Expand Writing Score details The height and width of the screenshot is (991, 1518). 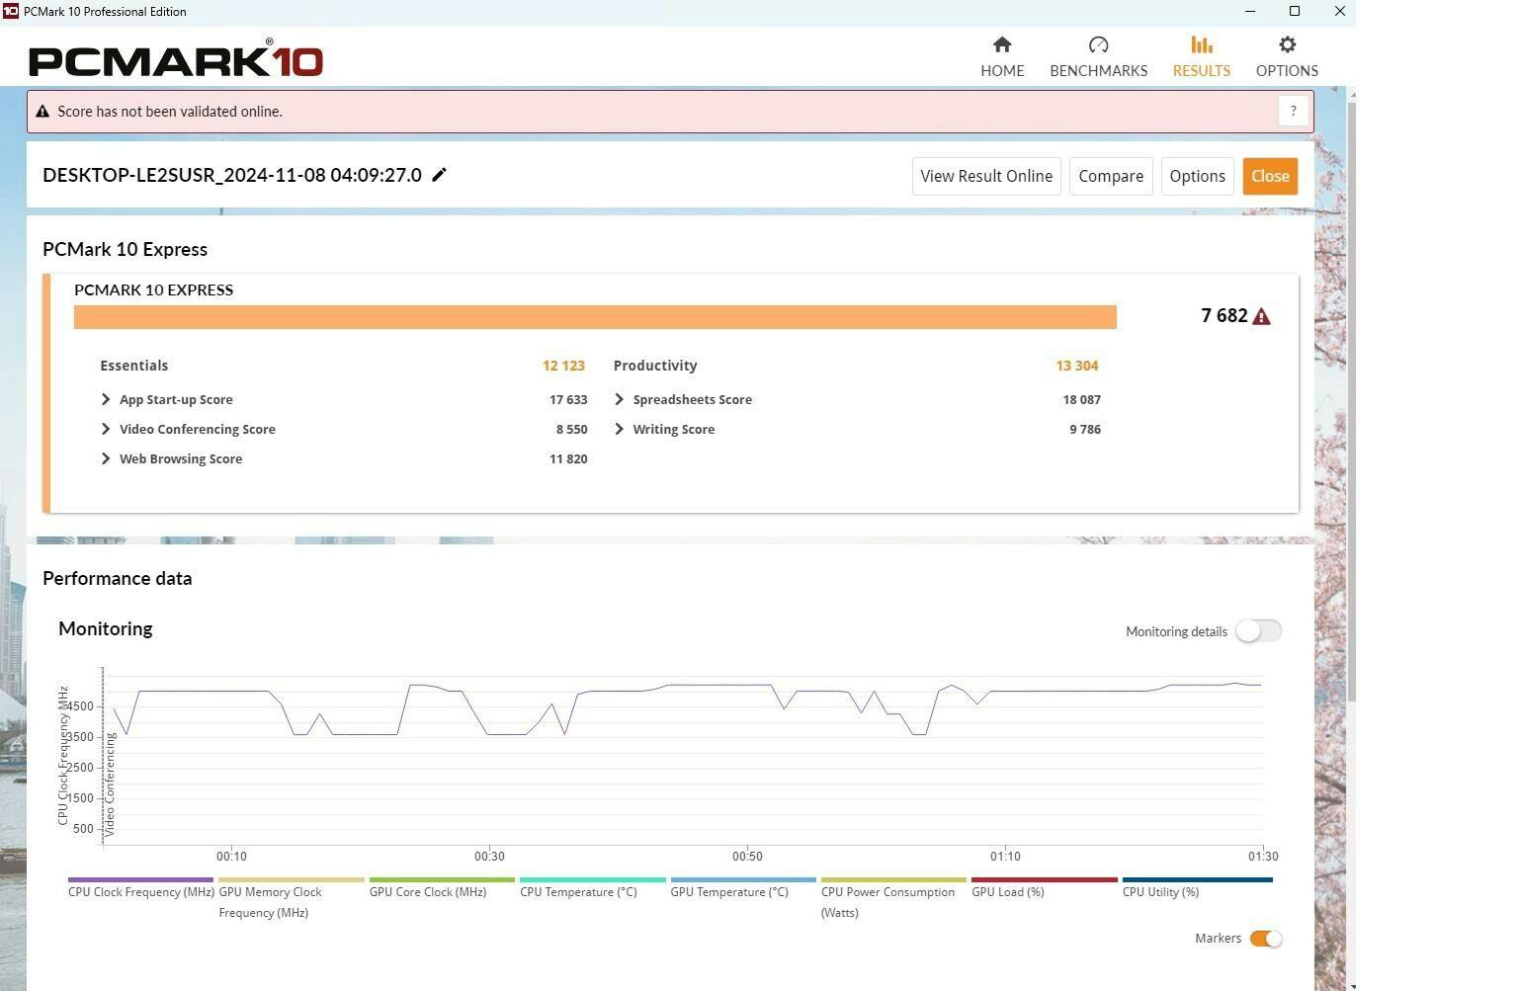(x=620, y=429)
